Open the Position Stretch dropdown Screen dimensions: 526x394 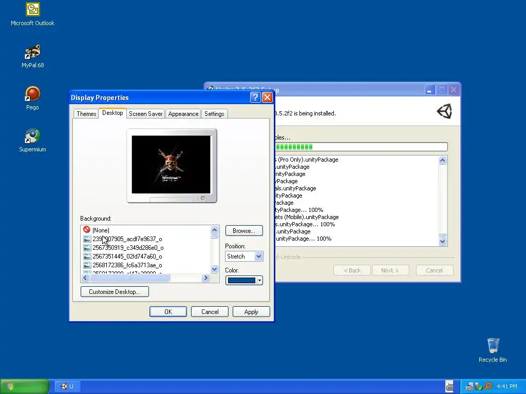(x=244, y=257)
